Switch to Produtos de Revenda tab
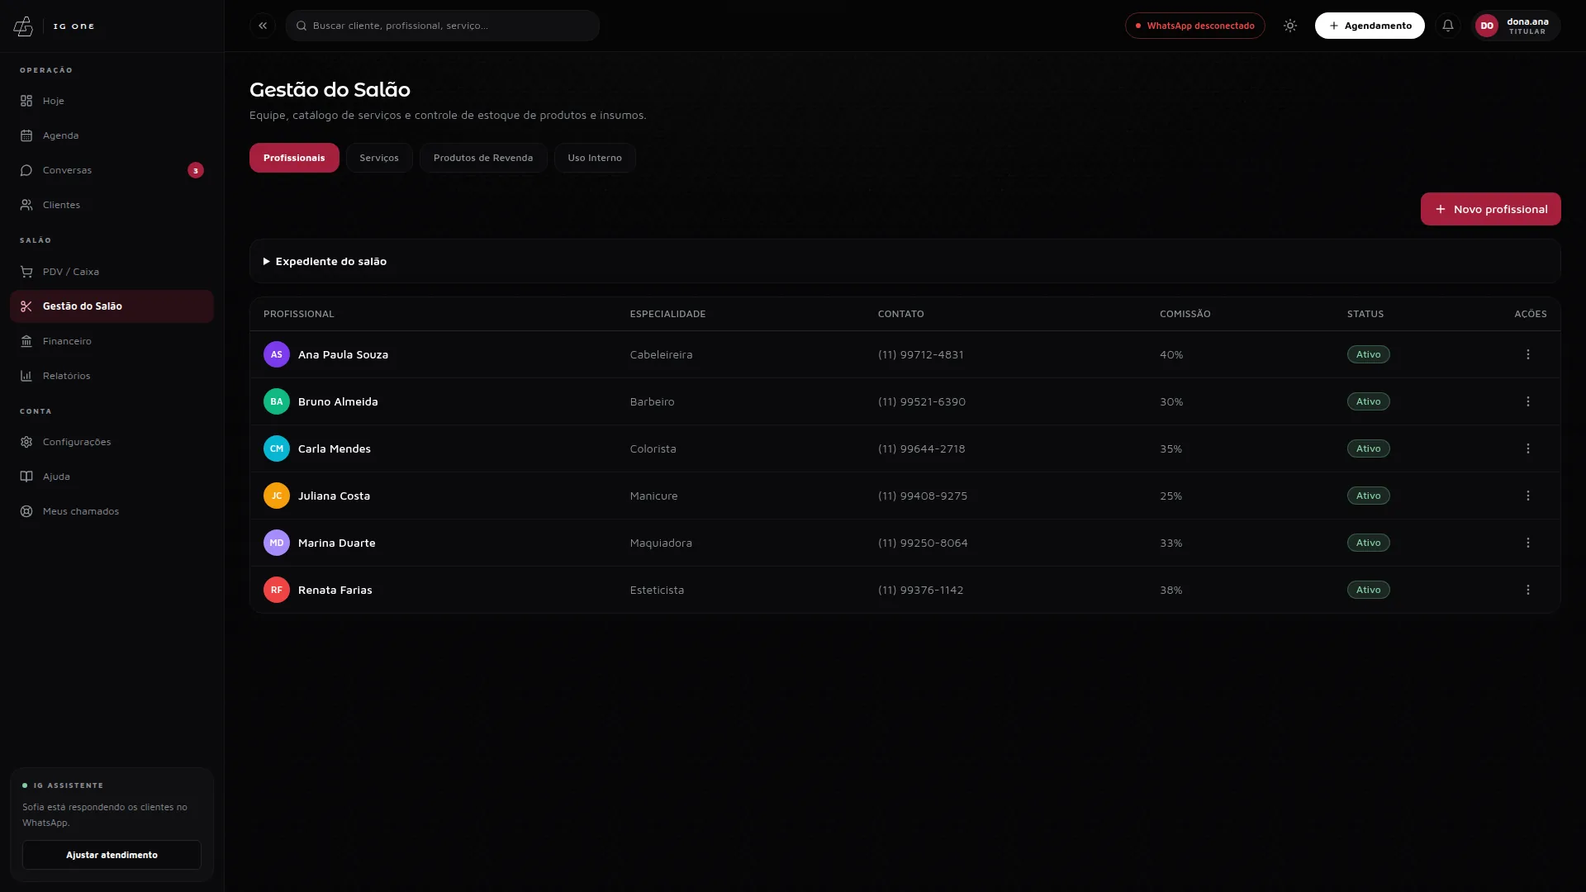This screenshot has width=1586, height=892. point(483,158)
